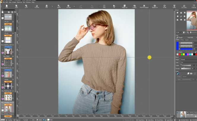The image size is (197, 121).
Task: Select the brush layer icon in Layer panel
Action: [178, 74]
